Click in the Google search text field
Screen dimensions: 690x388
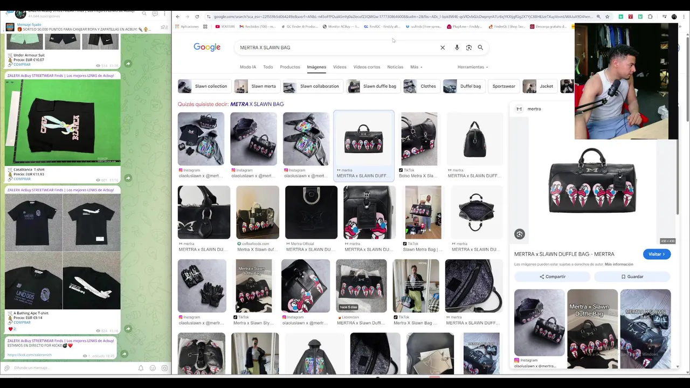point(337,47)
